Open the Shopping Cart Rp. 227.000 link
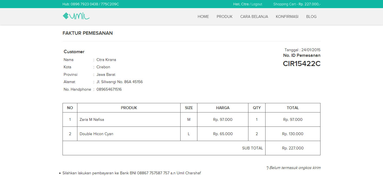Viewport: 383px width, 176px height. click(x=297, y=4)
